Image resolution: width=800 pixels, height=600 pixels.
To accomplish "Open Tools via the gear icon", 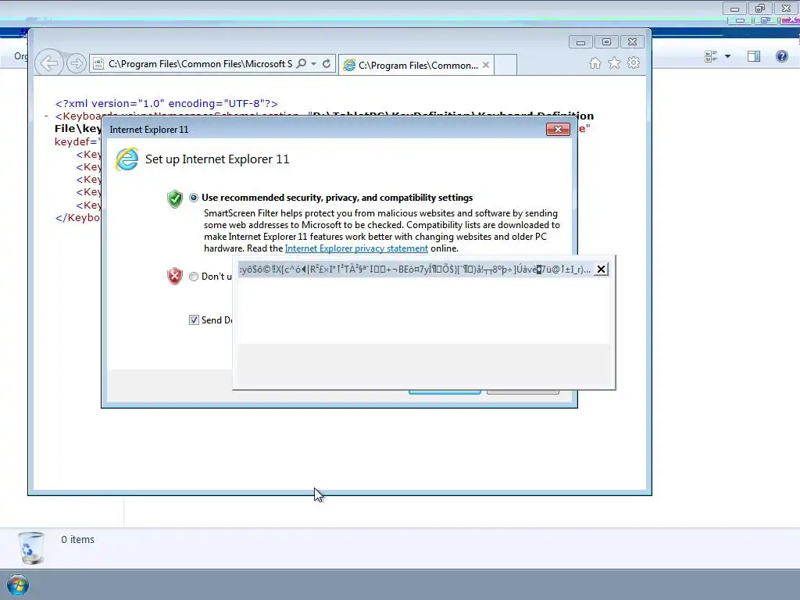I will click(634, 62).
